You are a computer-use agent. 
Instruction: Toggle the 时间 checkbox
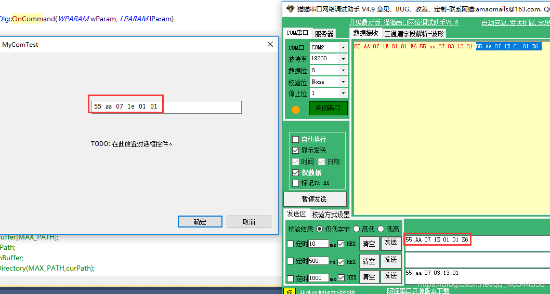tap(295, 162)
